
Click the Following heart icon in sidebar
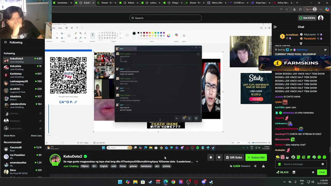[5, 42]
